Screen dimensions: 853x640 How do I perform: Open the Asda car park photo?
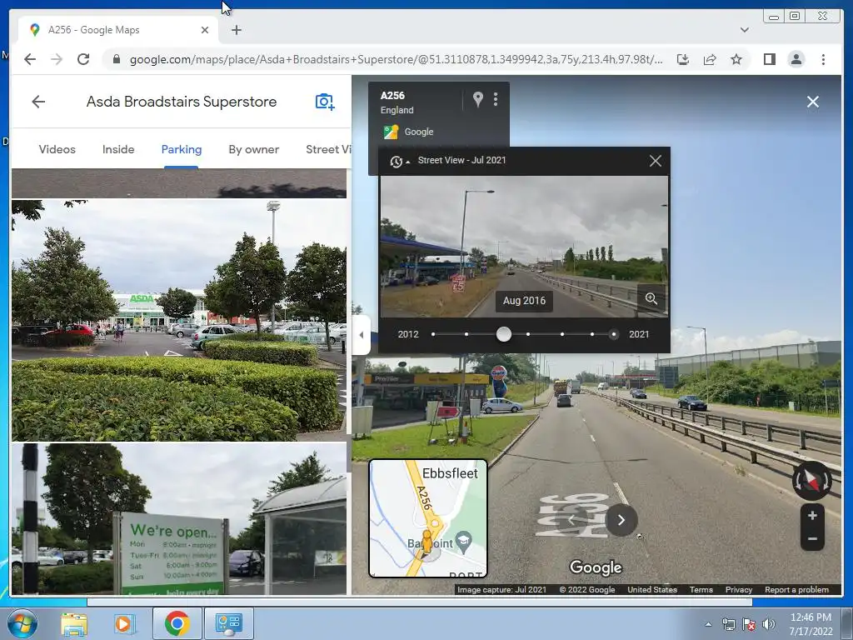pos(179,320)
